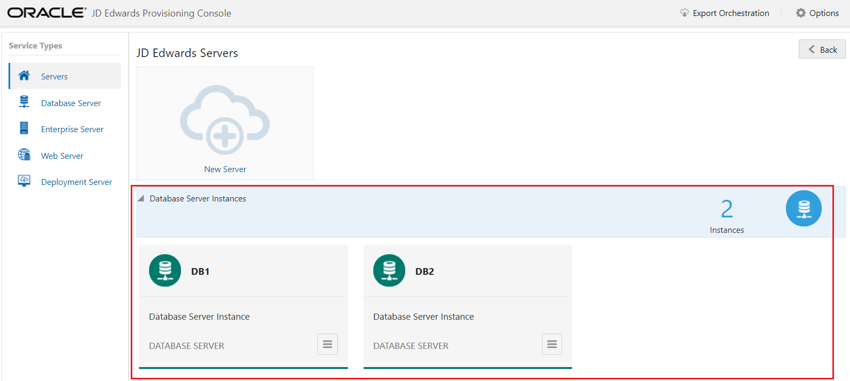Click the Export Orchestration cloud icon

pyautogui.click(x=685, y=13)
